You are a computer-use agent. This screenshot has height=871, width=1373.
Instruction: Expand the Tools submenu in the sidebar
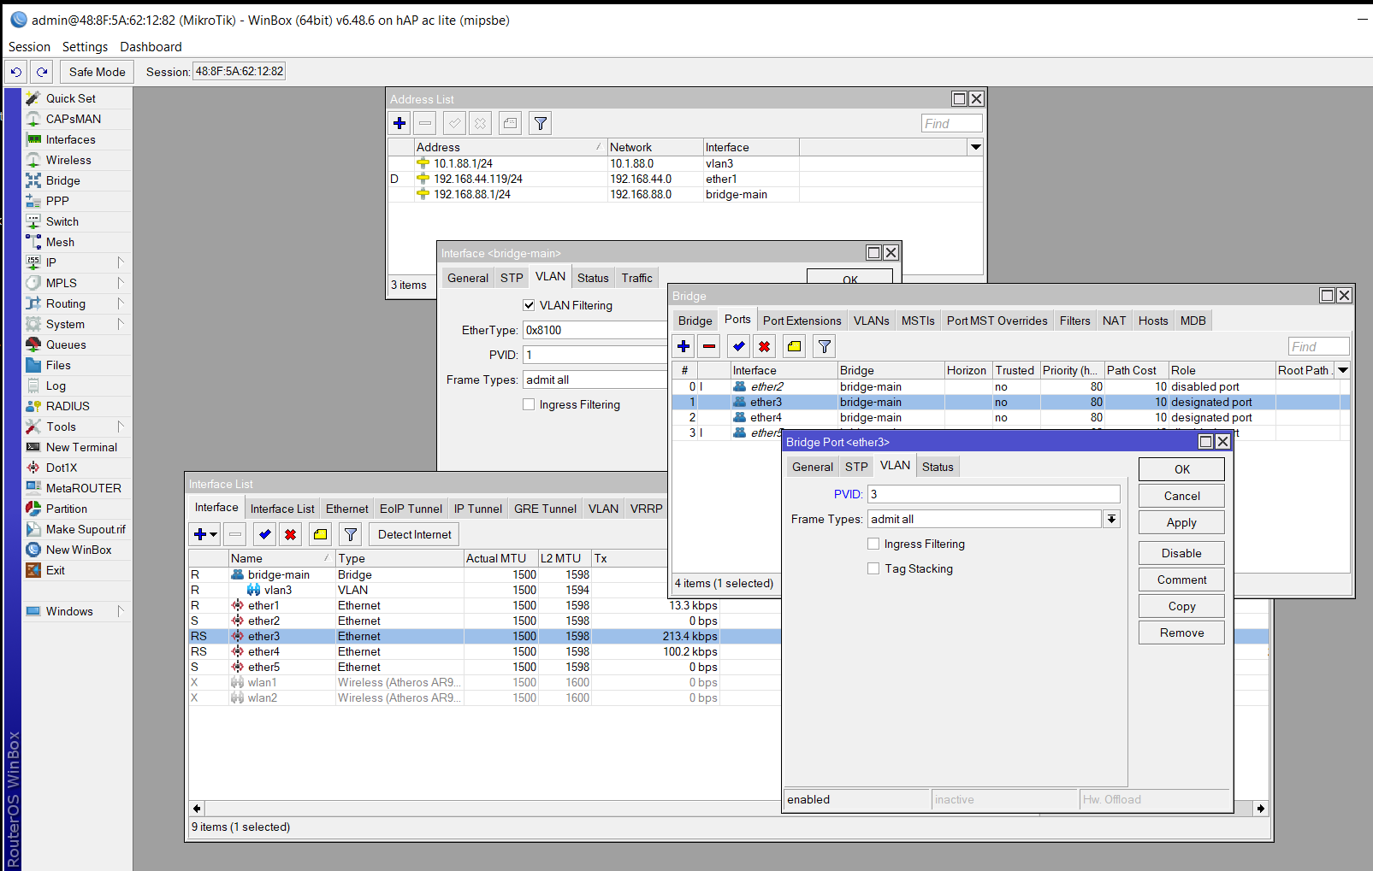tap(120, 427)
